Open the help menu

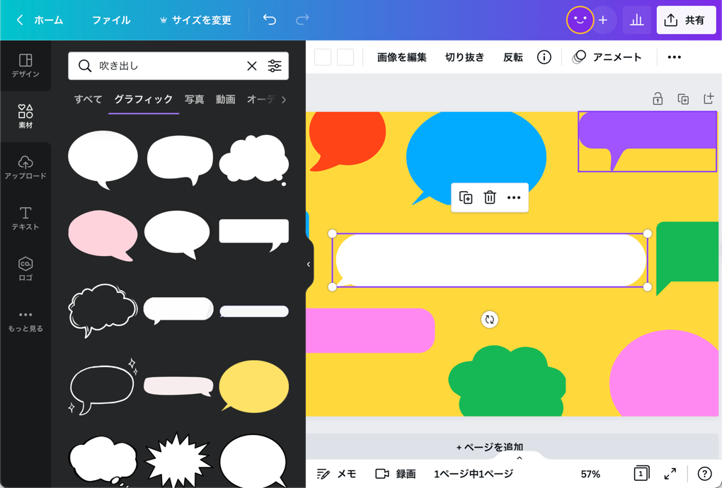pos(704,474)
